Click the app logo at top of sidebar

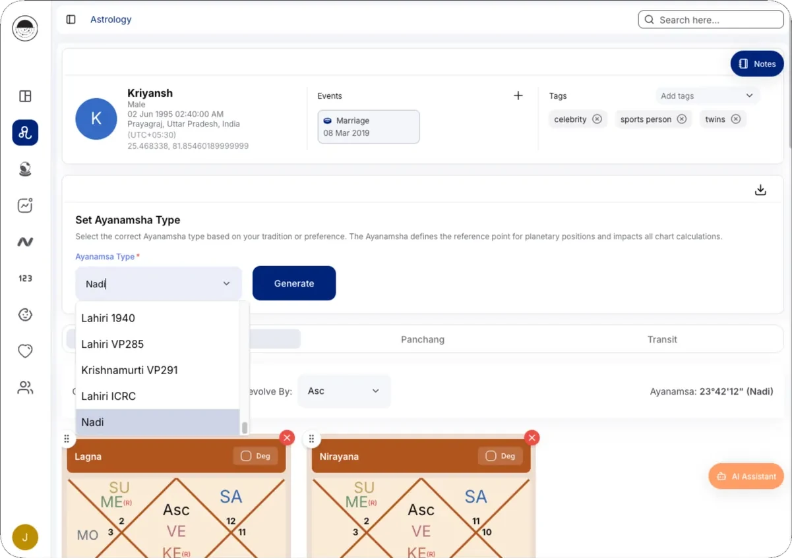[25, 28]
